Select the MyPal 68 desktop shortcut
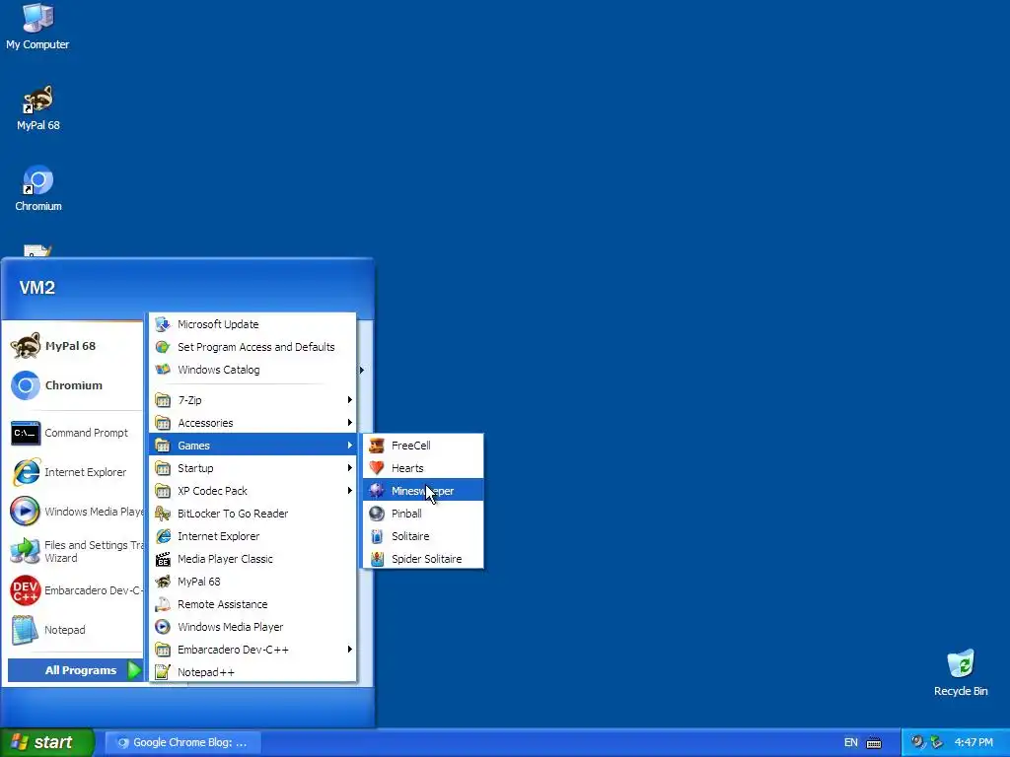This screenshot has width=1010, height=757. click(38, 108)
